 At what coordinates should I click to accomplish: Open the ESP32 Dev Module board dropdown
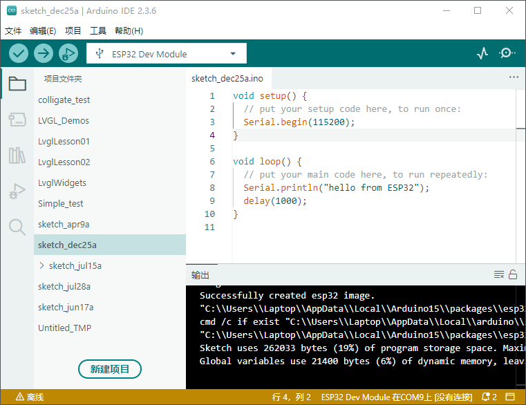pos(166,54)
